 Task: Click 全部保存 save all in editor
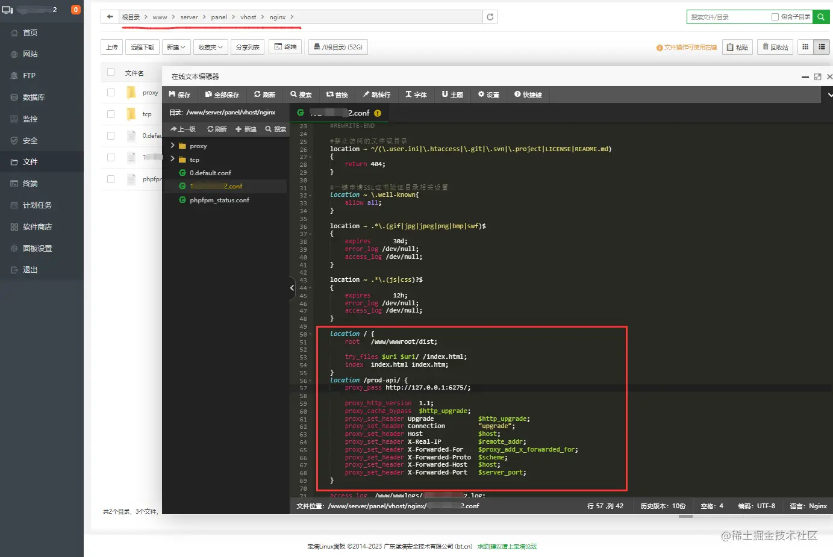point(222,95)
